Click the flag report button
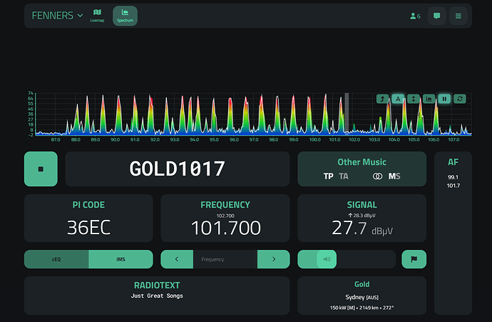Screen dimensions: 492x322 pyautogui.click(x=414, y=259)
